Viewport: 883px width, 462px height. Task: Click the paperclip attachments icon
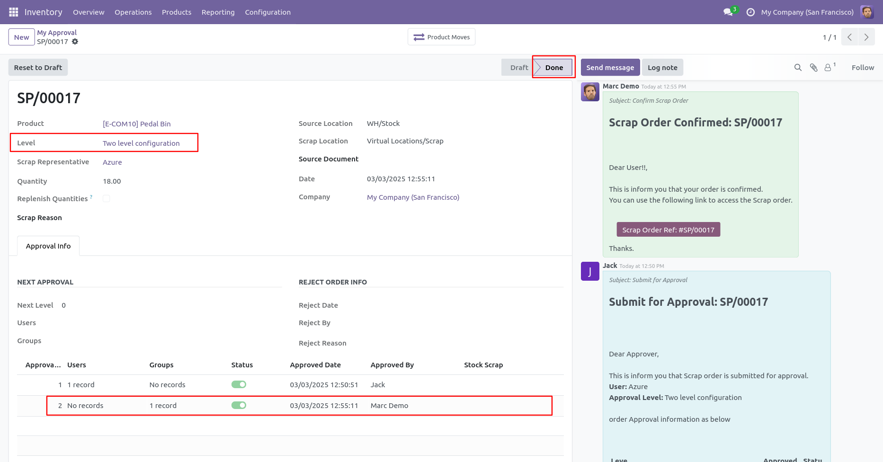pyautogui.click(x=813, y=68)
